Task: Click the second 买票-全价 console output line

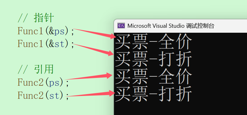Action: click(153, 77)
